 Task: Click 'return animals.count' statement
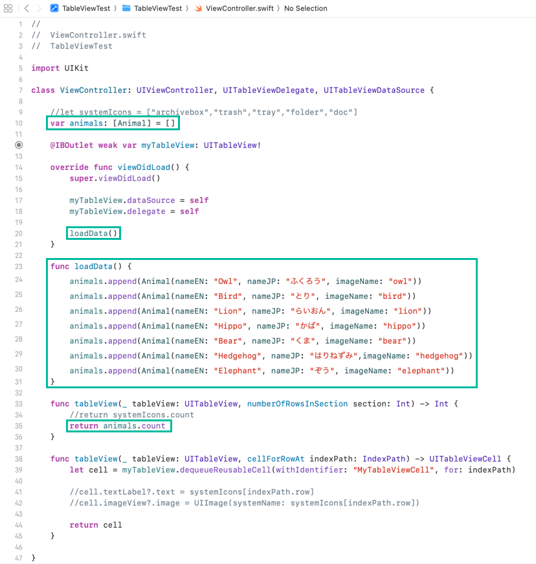118,426
